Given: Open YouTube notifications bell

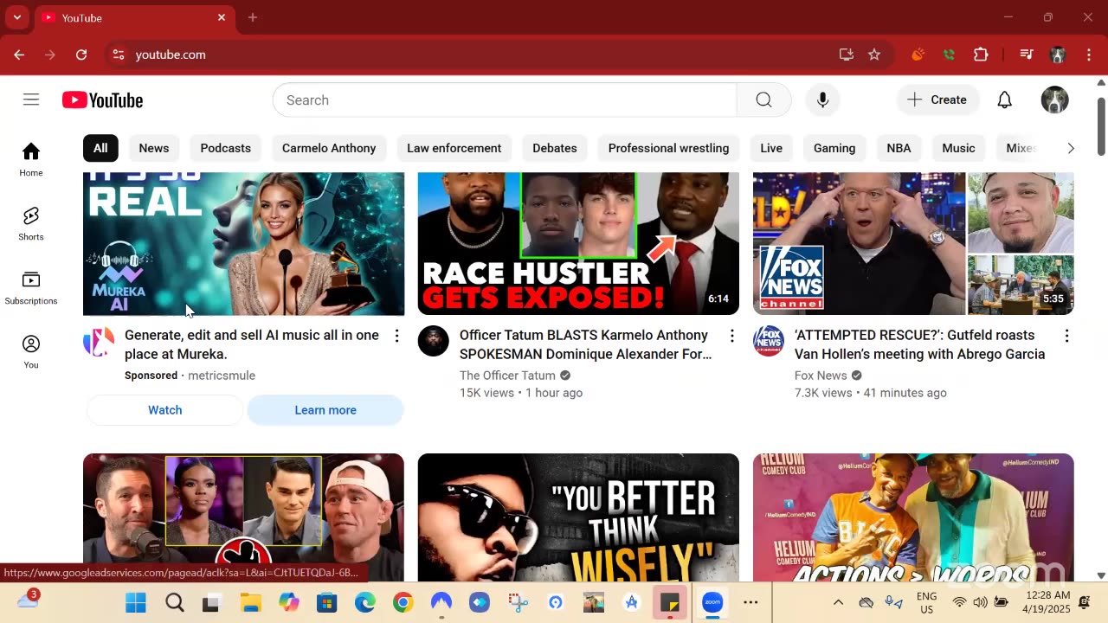Looking at the screenshot, I should pyautogui.click(x=1004, y=100).
